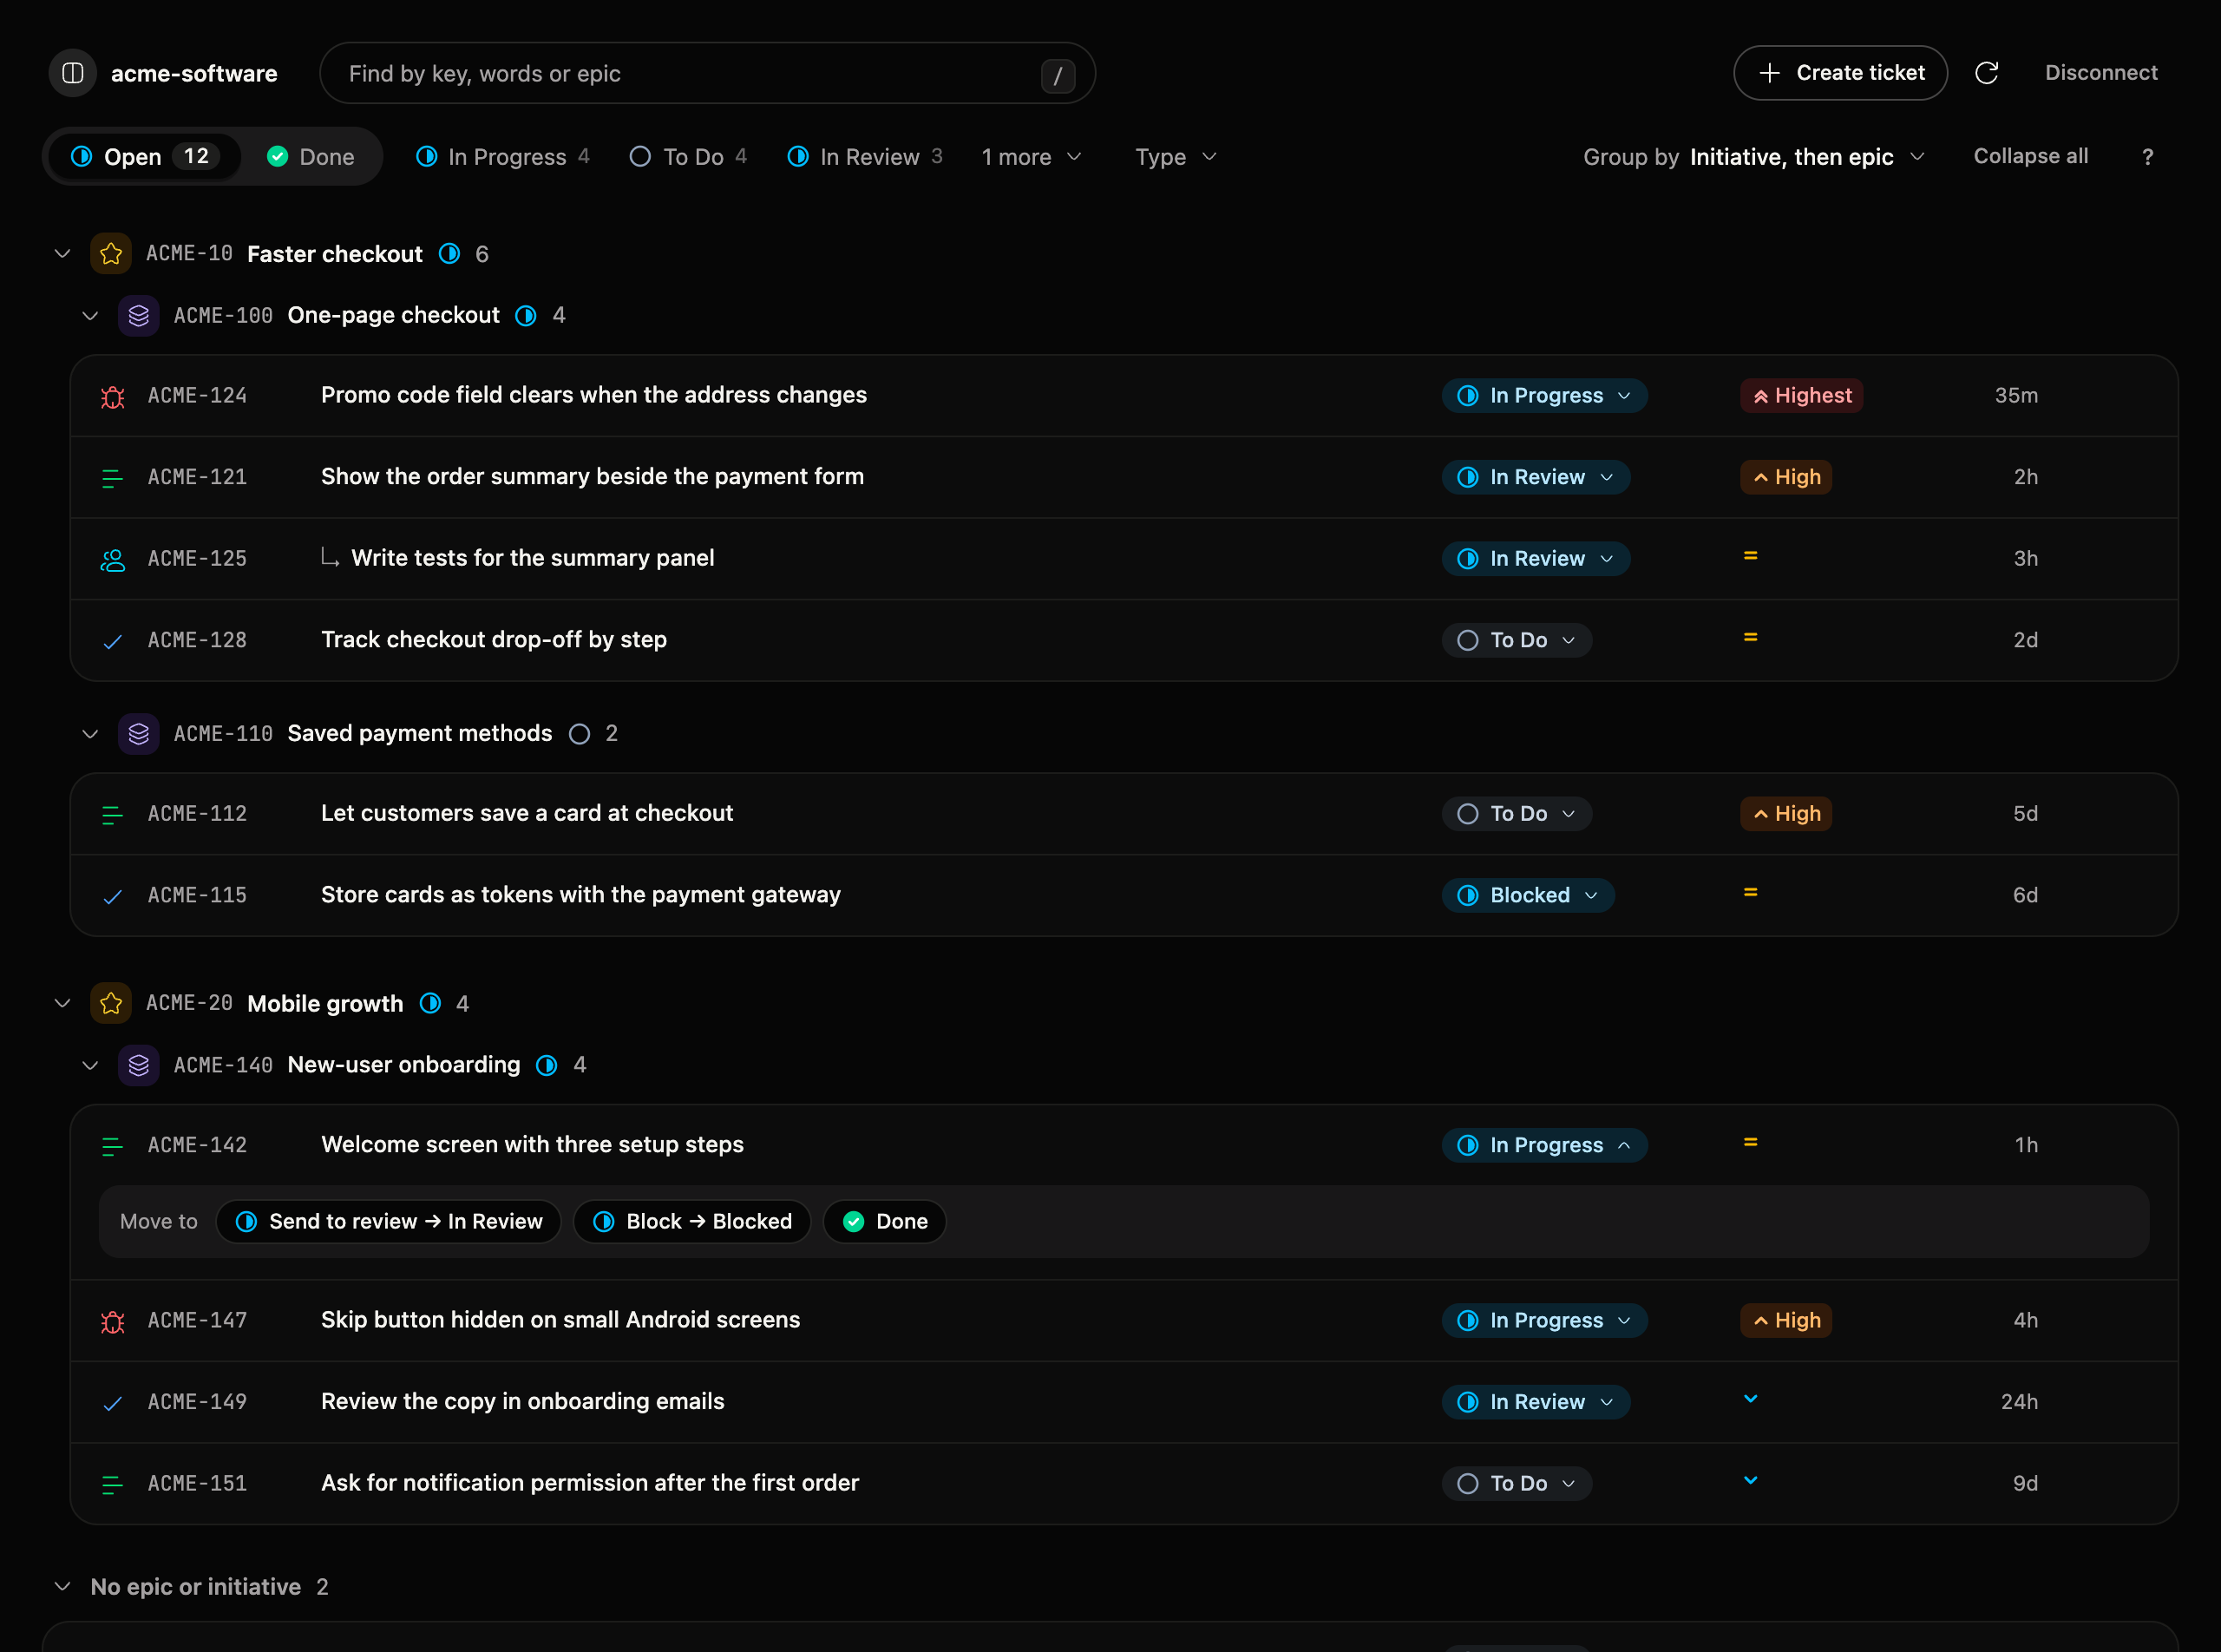Image resolution: width=2221 pixels, height=1652 pixels.
Task: Collapse the No epic or initiative group
Action: click(62, 1587)
